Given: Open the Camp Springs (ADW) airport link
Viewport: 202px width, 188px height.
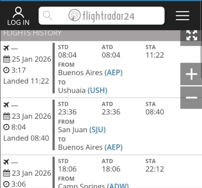Looking at the screenshot, I should (x=118, y=186).
